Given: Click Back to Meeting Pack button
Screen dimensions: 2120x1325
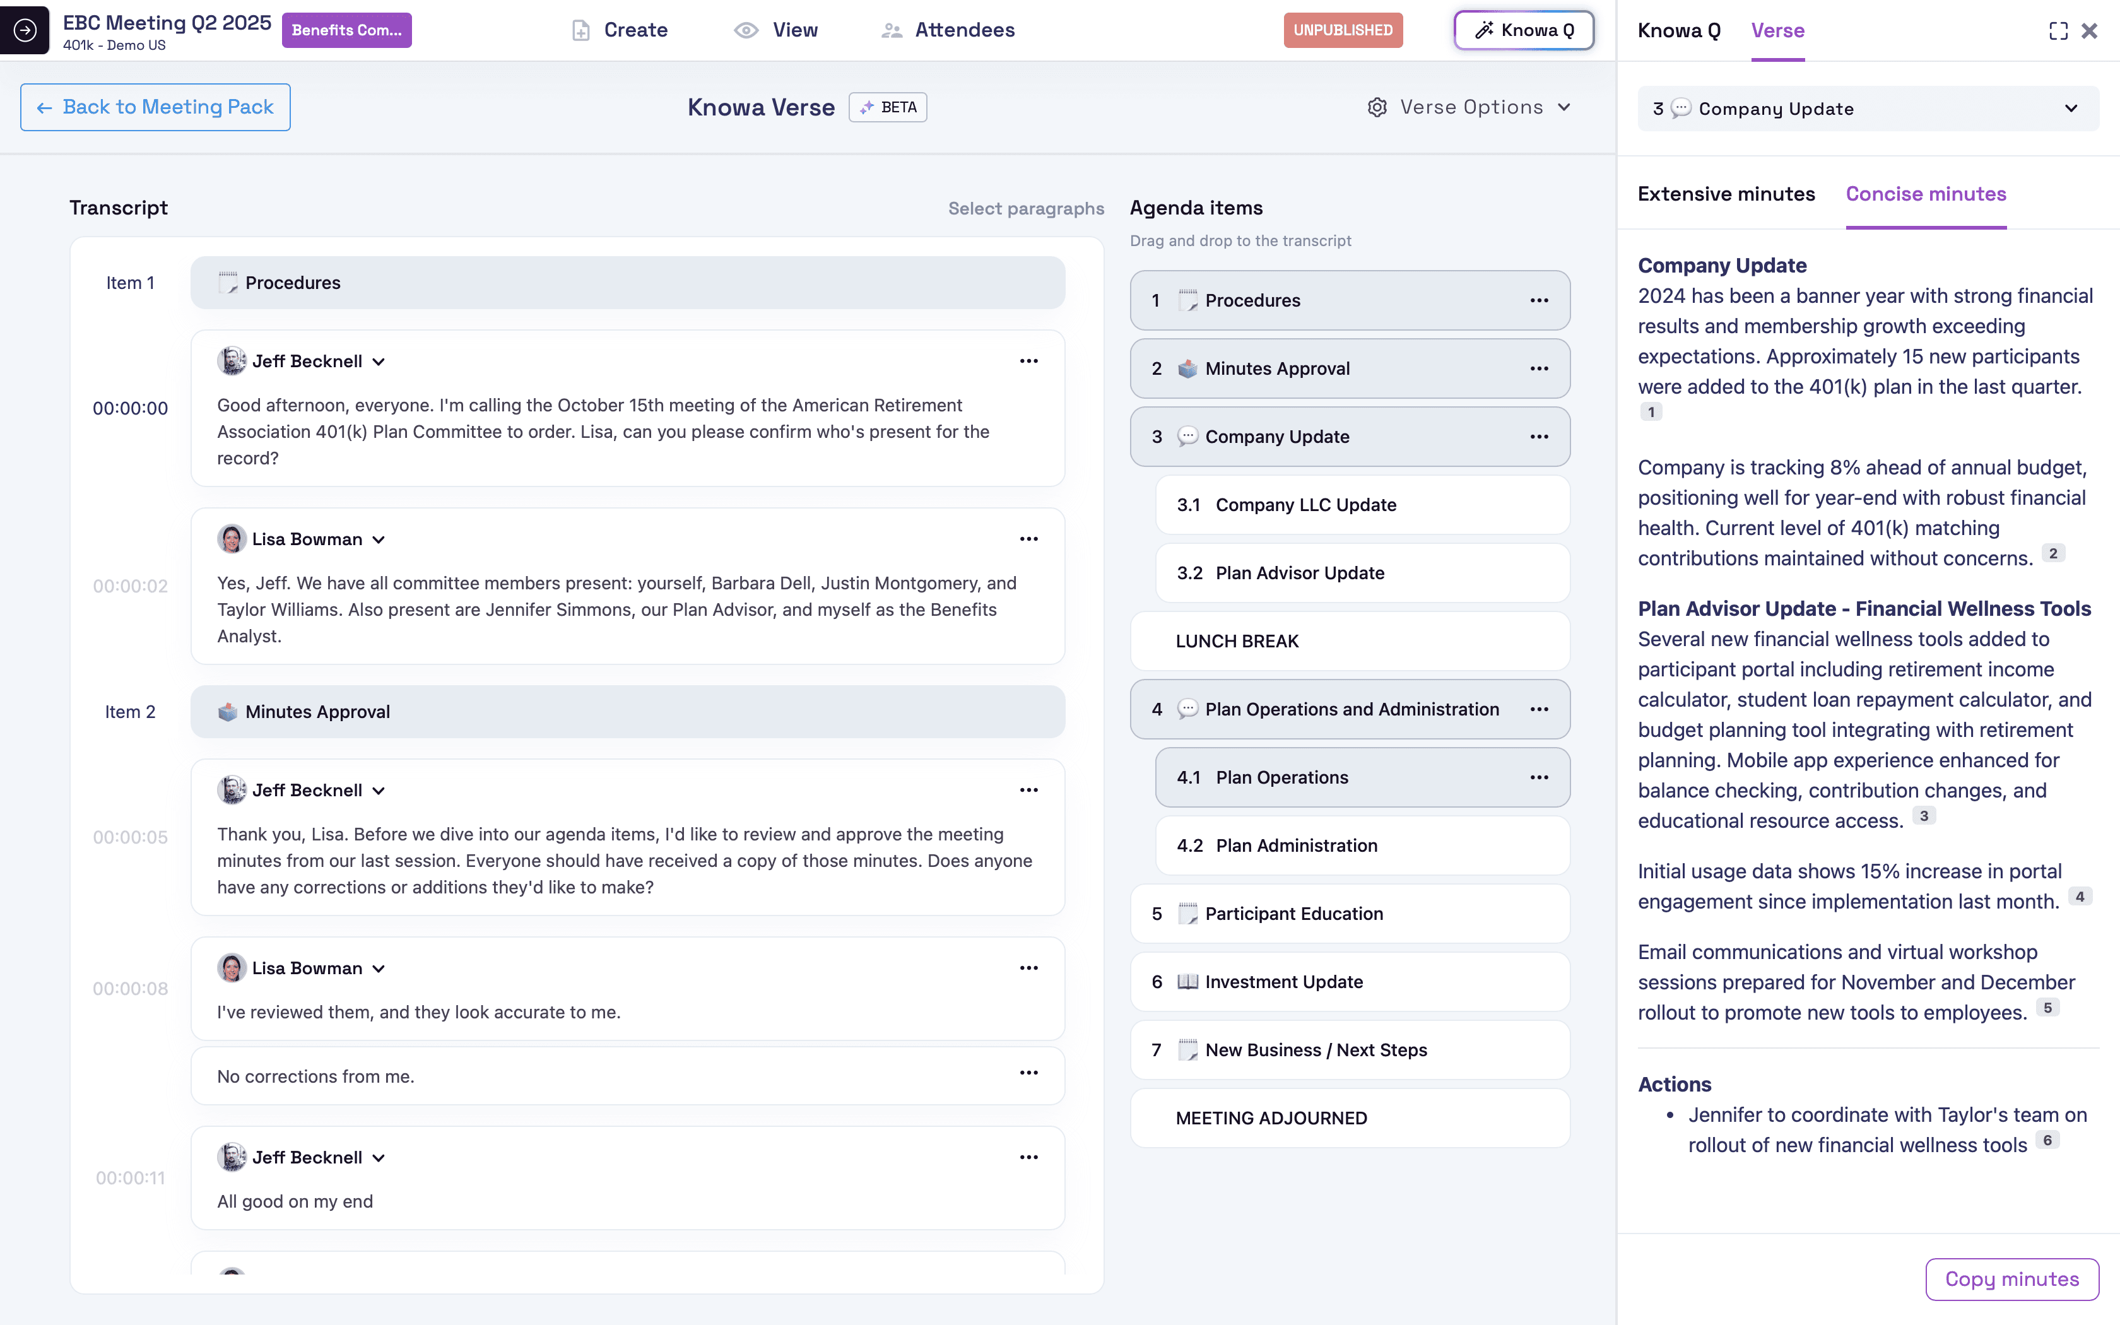Looking at the screenshot, I should click(155, 107).
